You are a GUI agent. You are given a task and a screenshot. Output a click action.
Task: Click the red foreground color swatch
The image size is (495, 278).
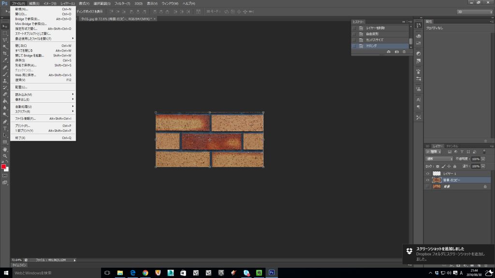(x=3, y=167)
